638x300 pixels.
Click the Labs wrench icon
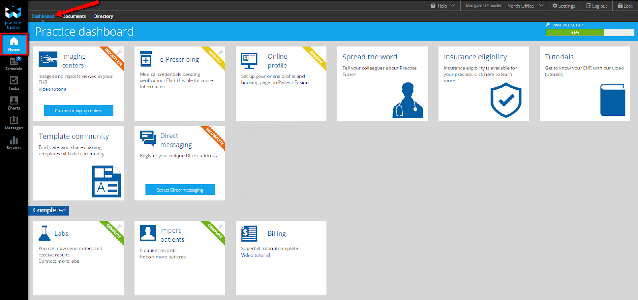pos(119,226)
